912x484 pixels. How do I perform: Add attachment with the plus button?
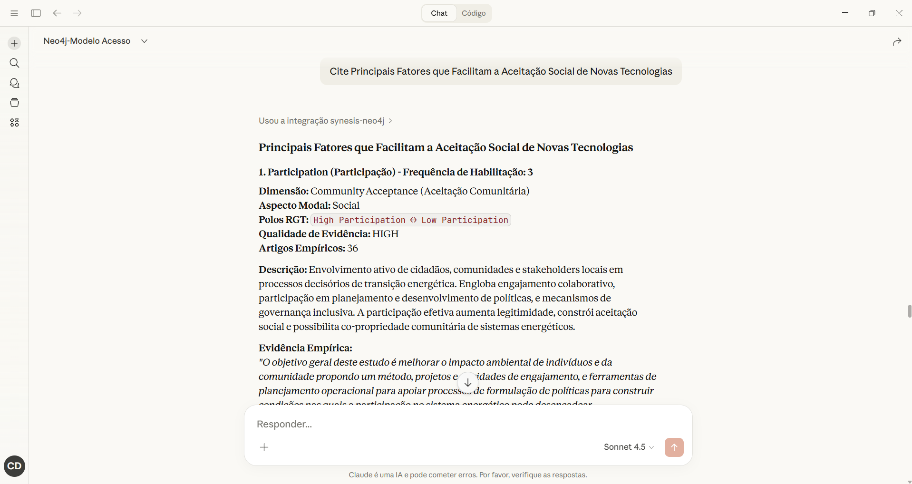264,447
